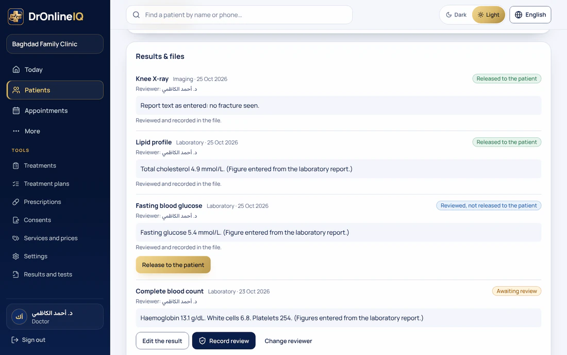The height and width of the screenshot is (355, 567).
Task: Click the Reviewed, not released badge
Action: 489,205
